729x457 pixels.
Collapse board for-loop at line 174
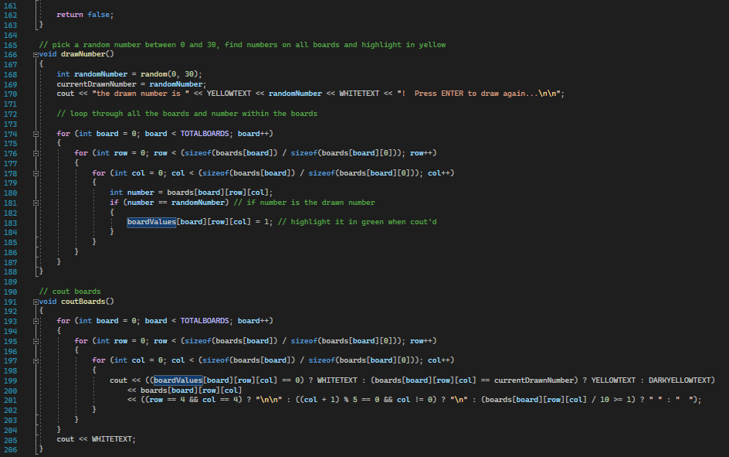36,134
